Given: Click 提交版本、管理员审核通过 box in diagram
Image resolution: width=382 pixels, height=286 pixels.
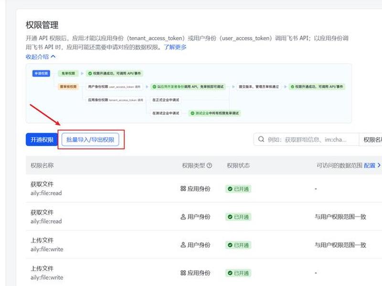Looking at the screenshot, I should tap(259, 87).
